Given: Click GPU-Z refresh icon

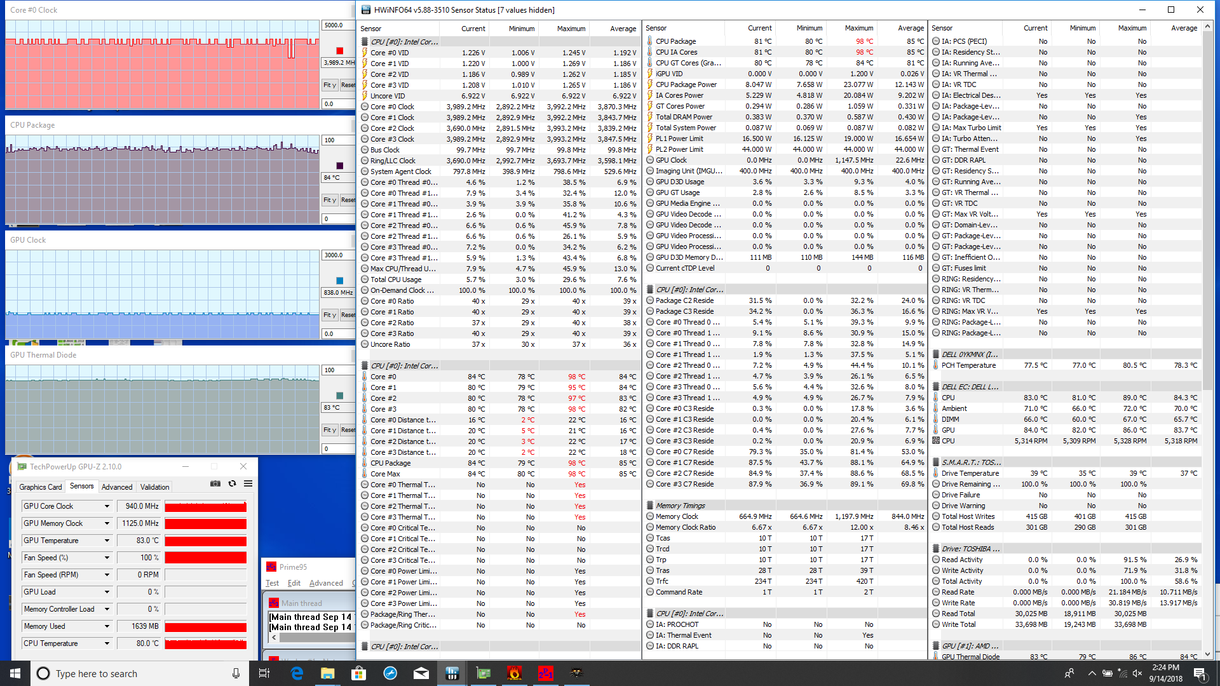Looking at the screenshot, I should [x=232, y=483].
